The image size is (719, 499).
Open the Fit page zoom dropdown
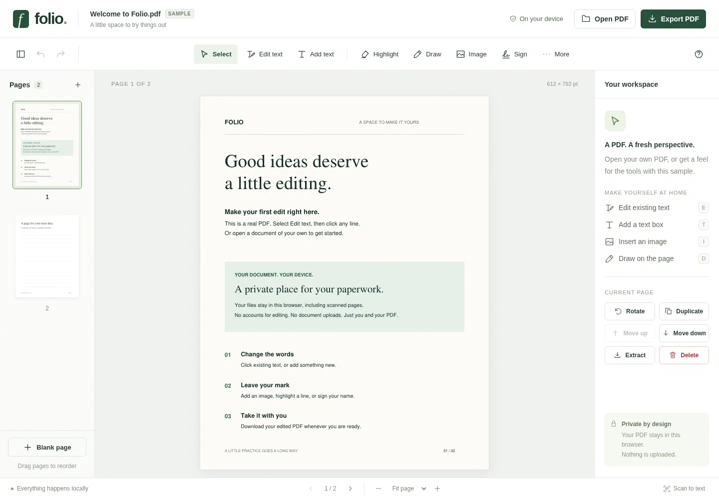409,489
